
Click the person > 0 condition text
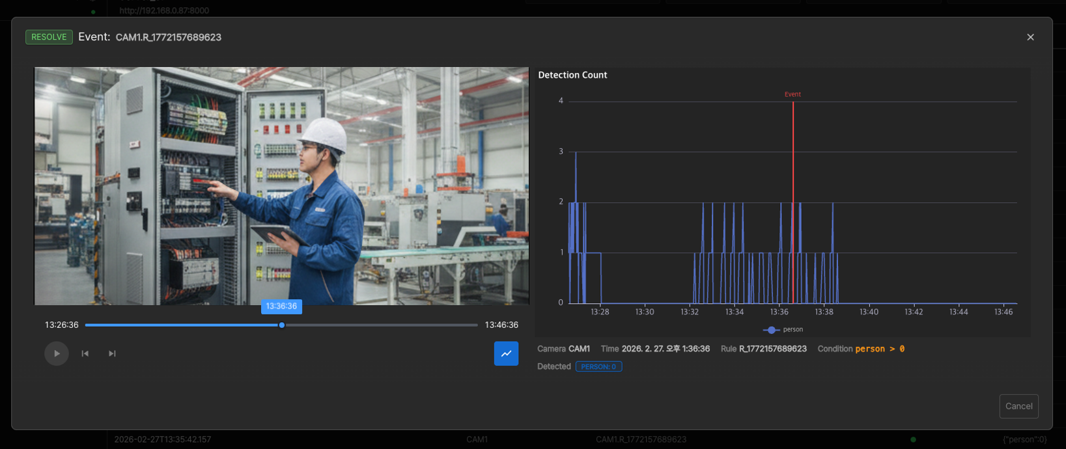pos(880,349)
